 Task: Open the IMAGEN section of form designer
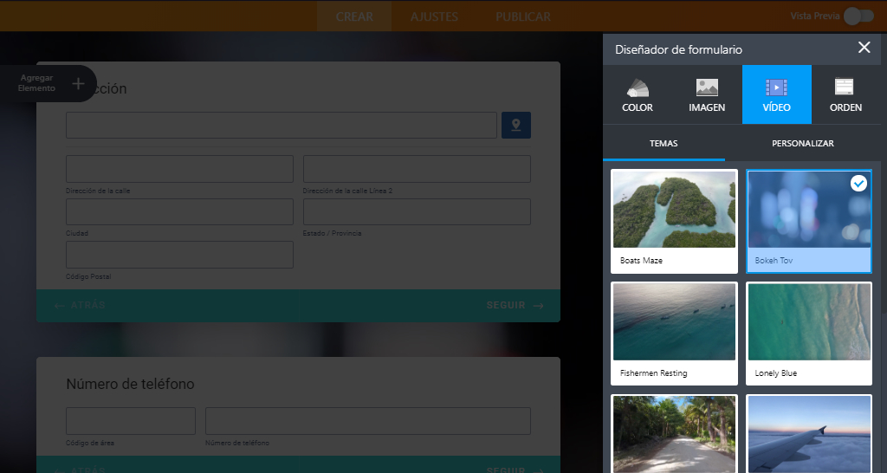tap(707, 94)
